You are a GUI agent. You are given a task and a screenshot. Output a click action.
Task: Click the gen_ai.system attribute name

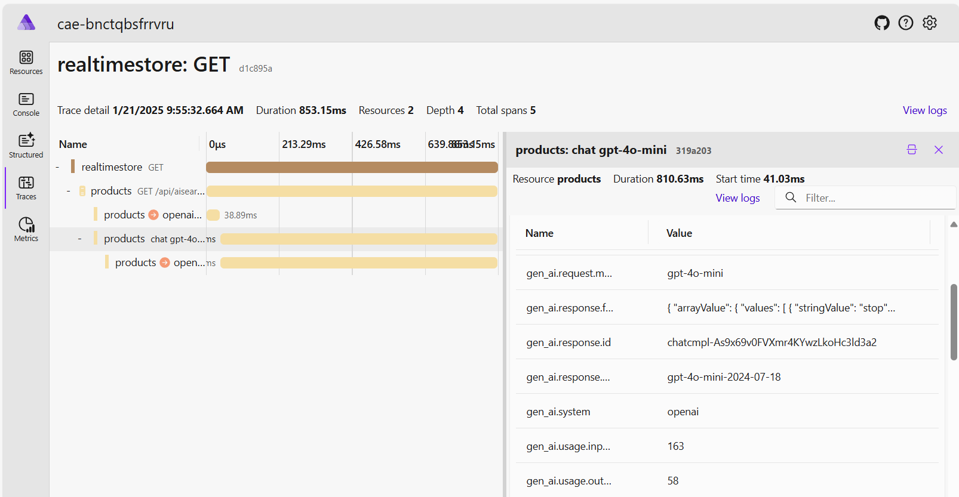[x=558, y=412]
